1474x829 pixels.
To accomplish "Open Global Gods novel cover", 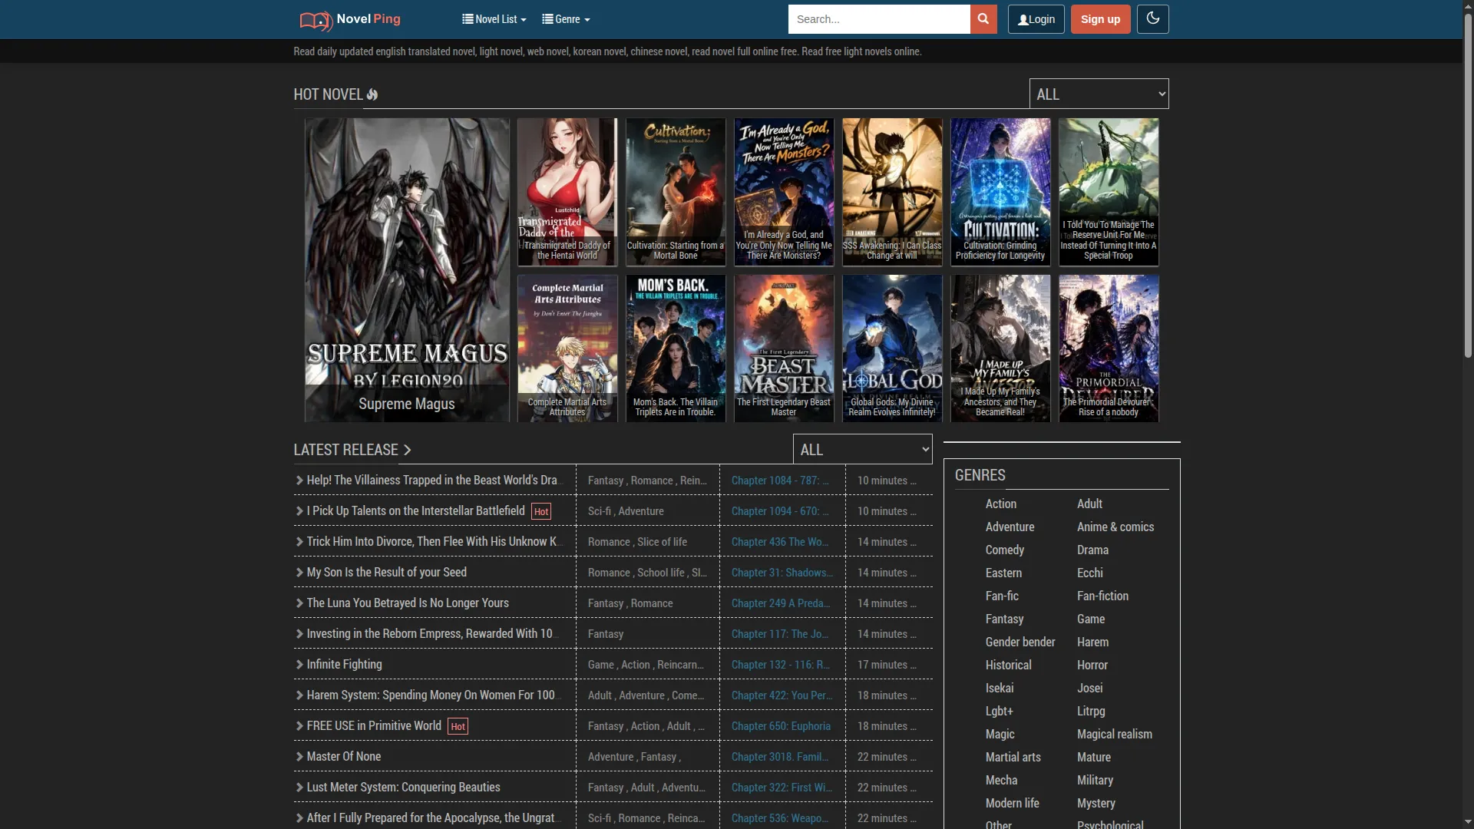I will (892, 348).
